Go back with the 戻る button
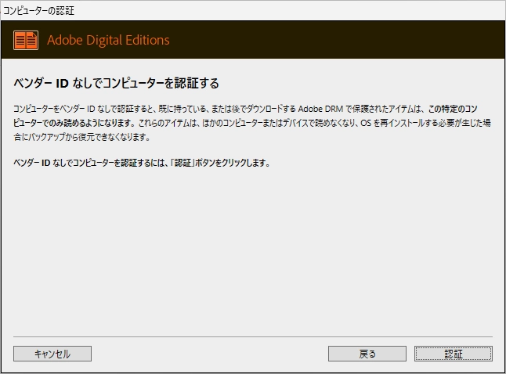The width and height of the screenshot is (506, 374). point(367,354)
